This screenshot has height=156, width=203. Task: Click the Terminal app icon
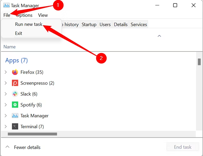coord(15,127)
